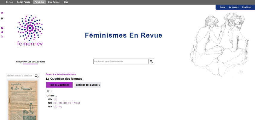
Task: Switch language to FR
Action: [2, 19]
